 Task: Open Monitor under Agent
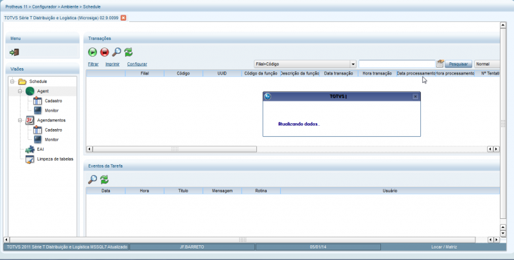[x=51, y=110]
